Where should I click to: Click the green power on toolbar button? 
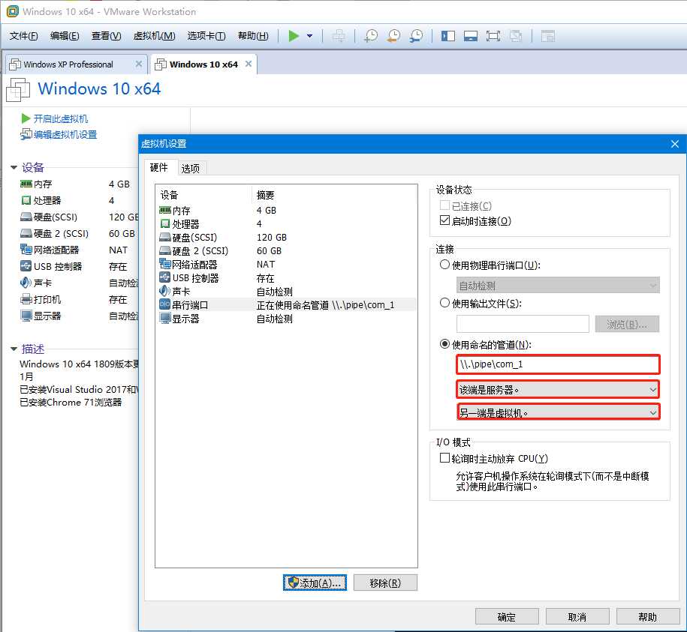click(294, 36)
